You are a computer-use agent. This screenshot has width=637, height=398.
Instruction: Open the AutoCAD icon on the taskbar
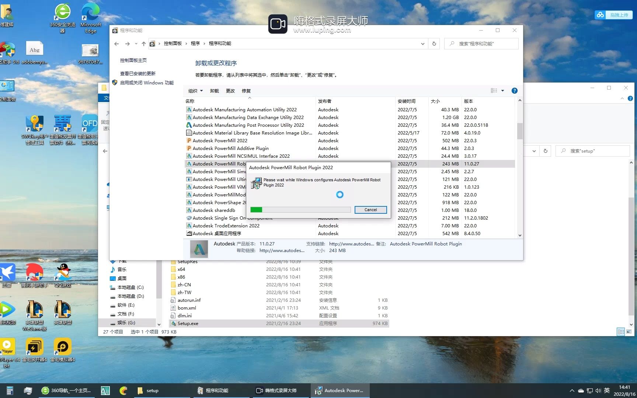coord(105,390)
